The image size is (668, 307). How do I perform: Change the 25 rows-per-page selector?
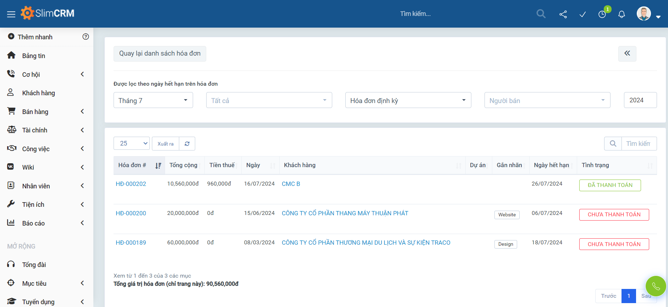click(131, 143)
